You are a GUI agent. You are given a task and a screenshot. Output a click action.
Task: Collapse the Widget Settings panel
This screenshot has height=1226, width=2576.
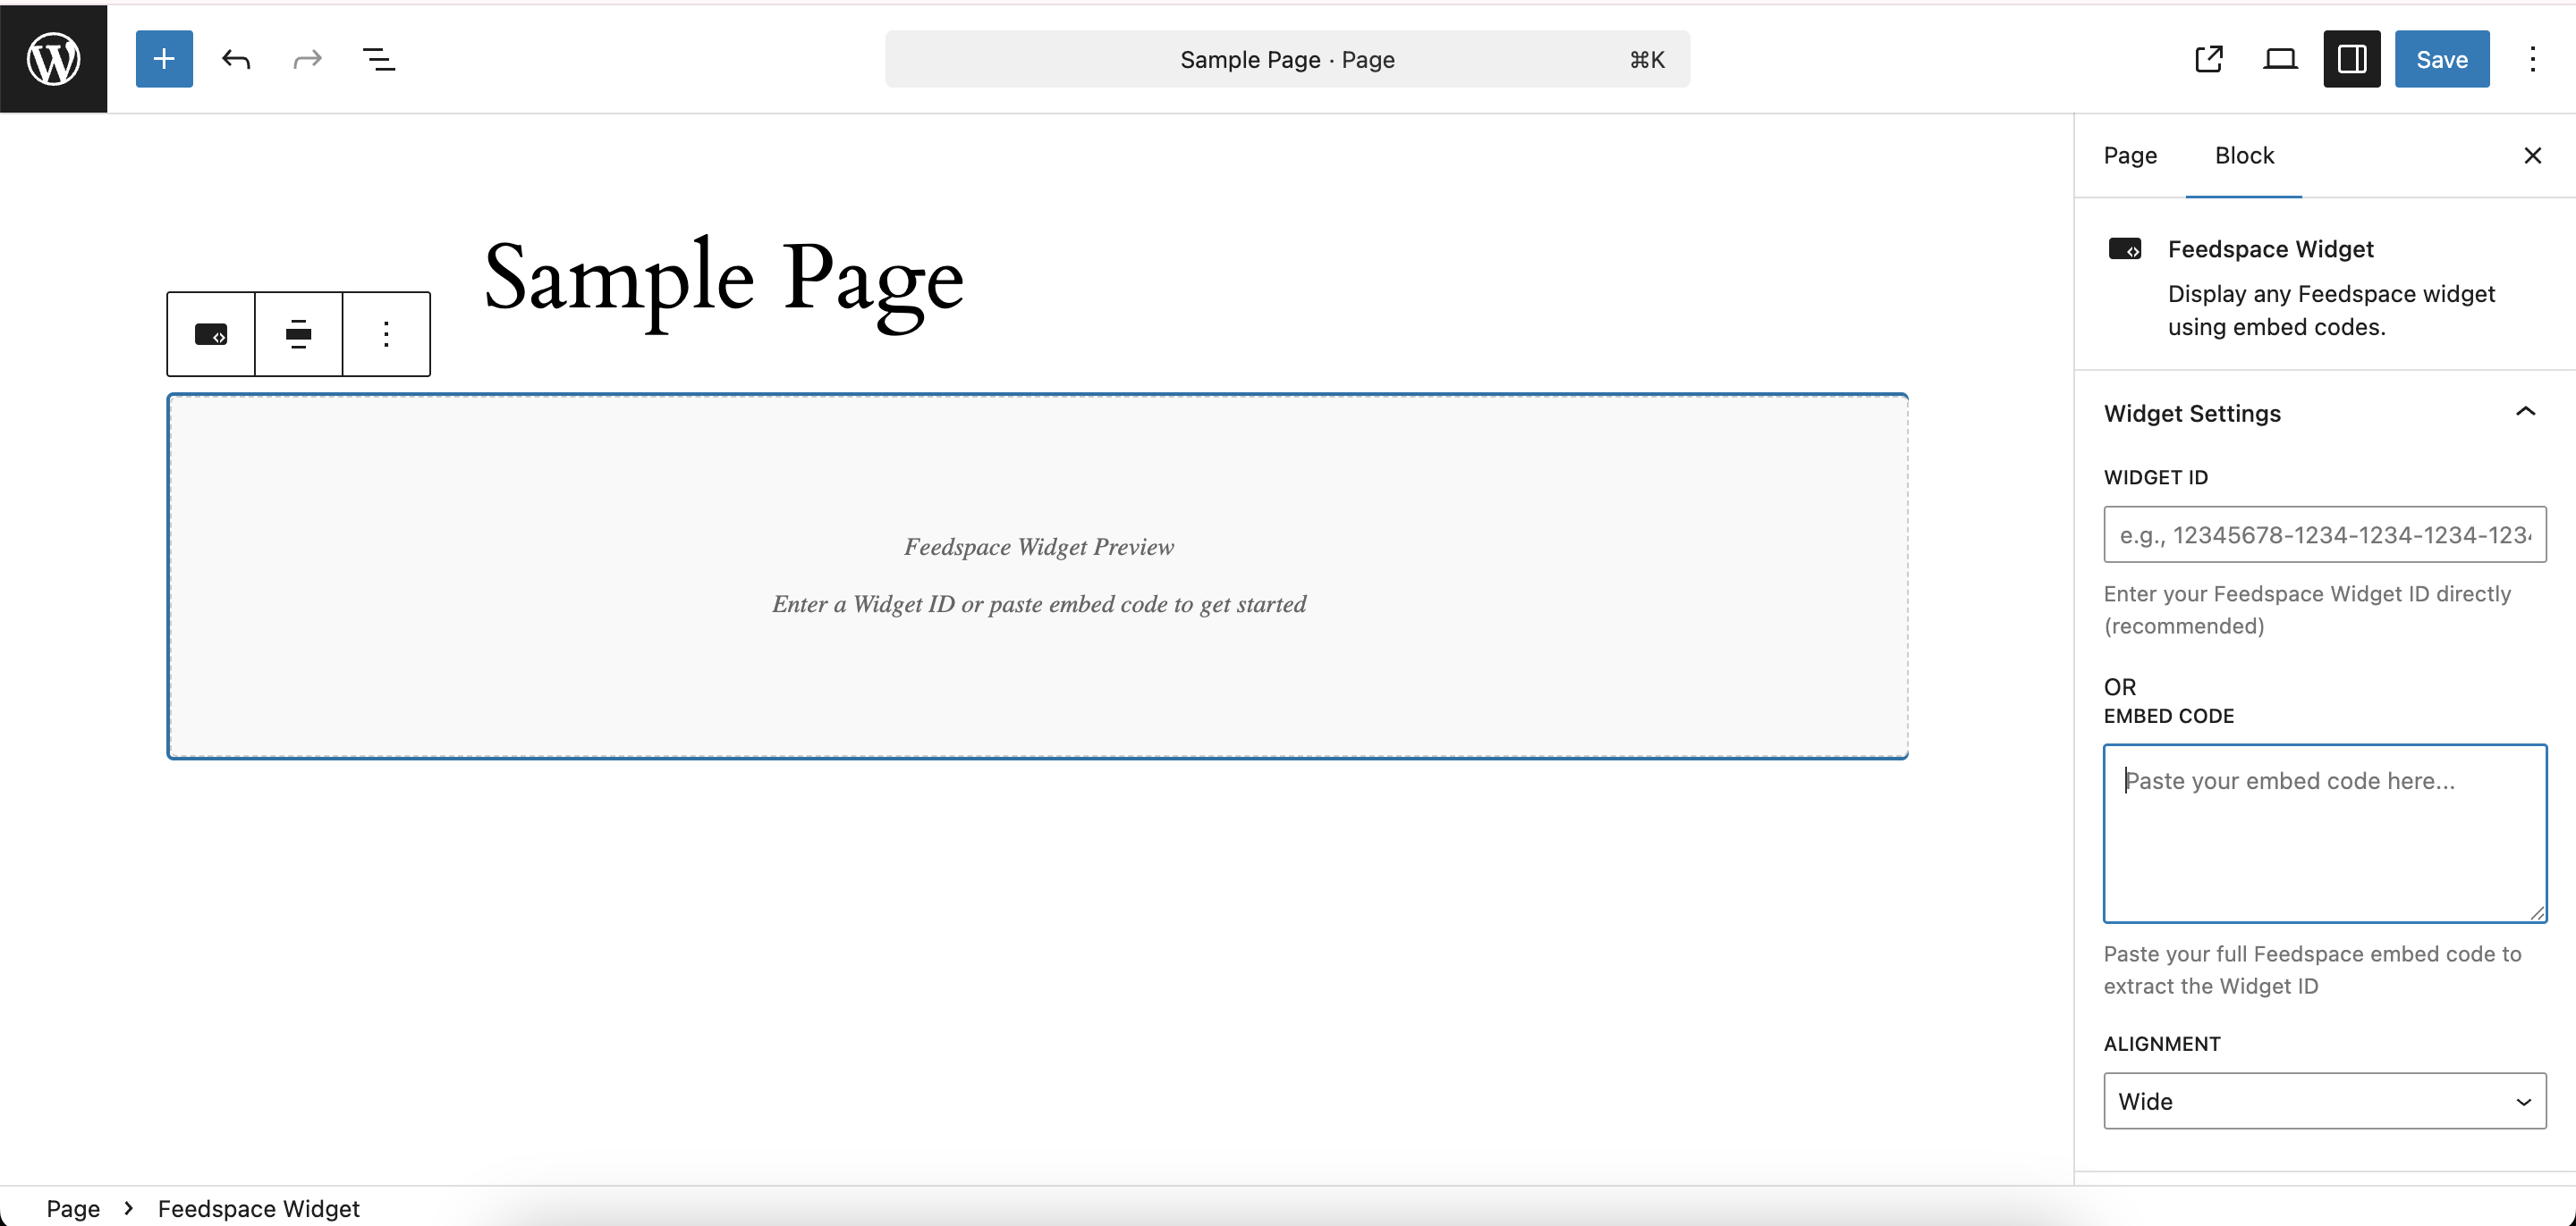2525,413
